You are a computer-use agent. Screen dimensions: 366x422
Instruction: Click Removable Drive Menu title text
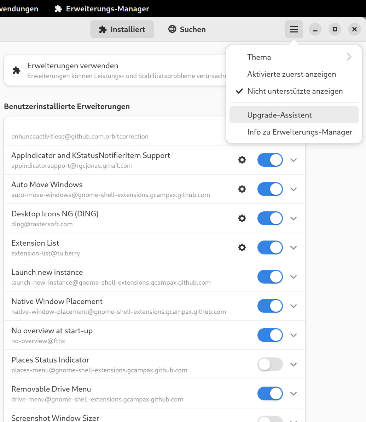coord(51,389)
